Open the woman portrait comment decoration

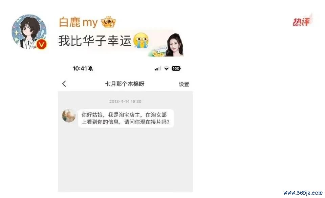tap(175, 45)
